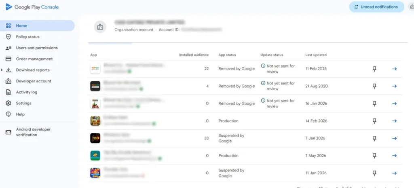Open app updated 7 May 2026 via arrow
Viewport: 414px width, 188px height.
(x=395, y=156)
